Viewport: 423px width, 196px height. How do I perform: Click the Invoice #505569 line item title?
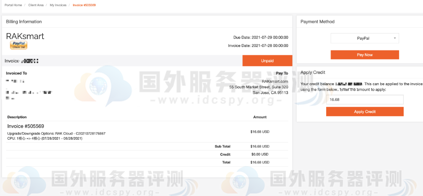26,126
